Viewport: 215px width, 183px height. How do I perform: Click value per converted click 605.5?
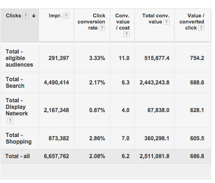click(197, 138)
